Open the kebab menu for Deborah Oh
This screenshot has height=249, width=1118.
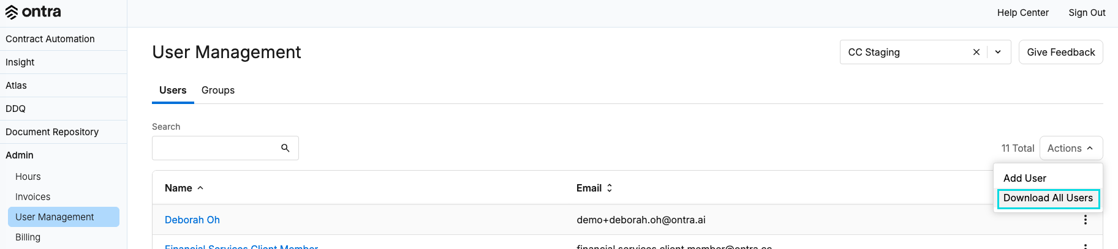click(1086, 220)
